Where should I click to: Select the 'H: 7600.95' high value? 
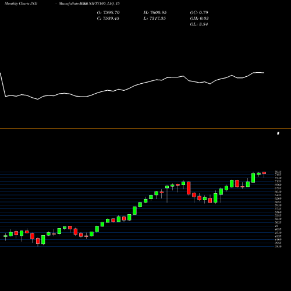pyautogui.click(x=155, y=13)
